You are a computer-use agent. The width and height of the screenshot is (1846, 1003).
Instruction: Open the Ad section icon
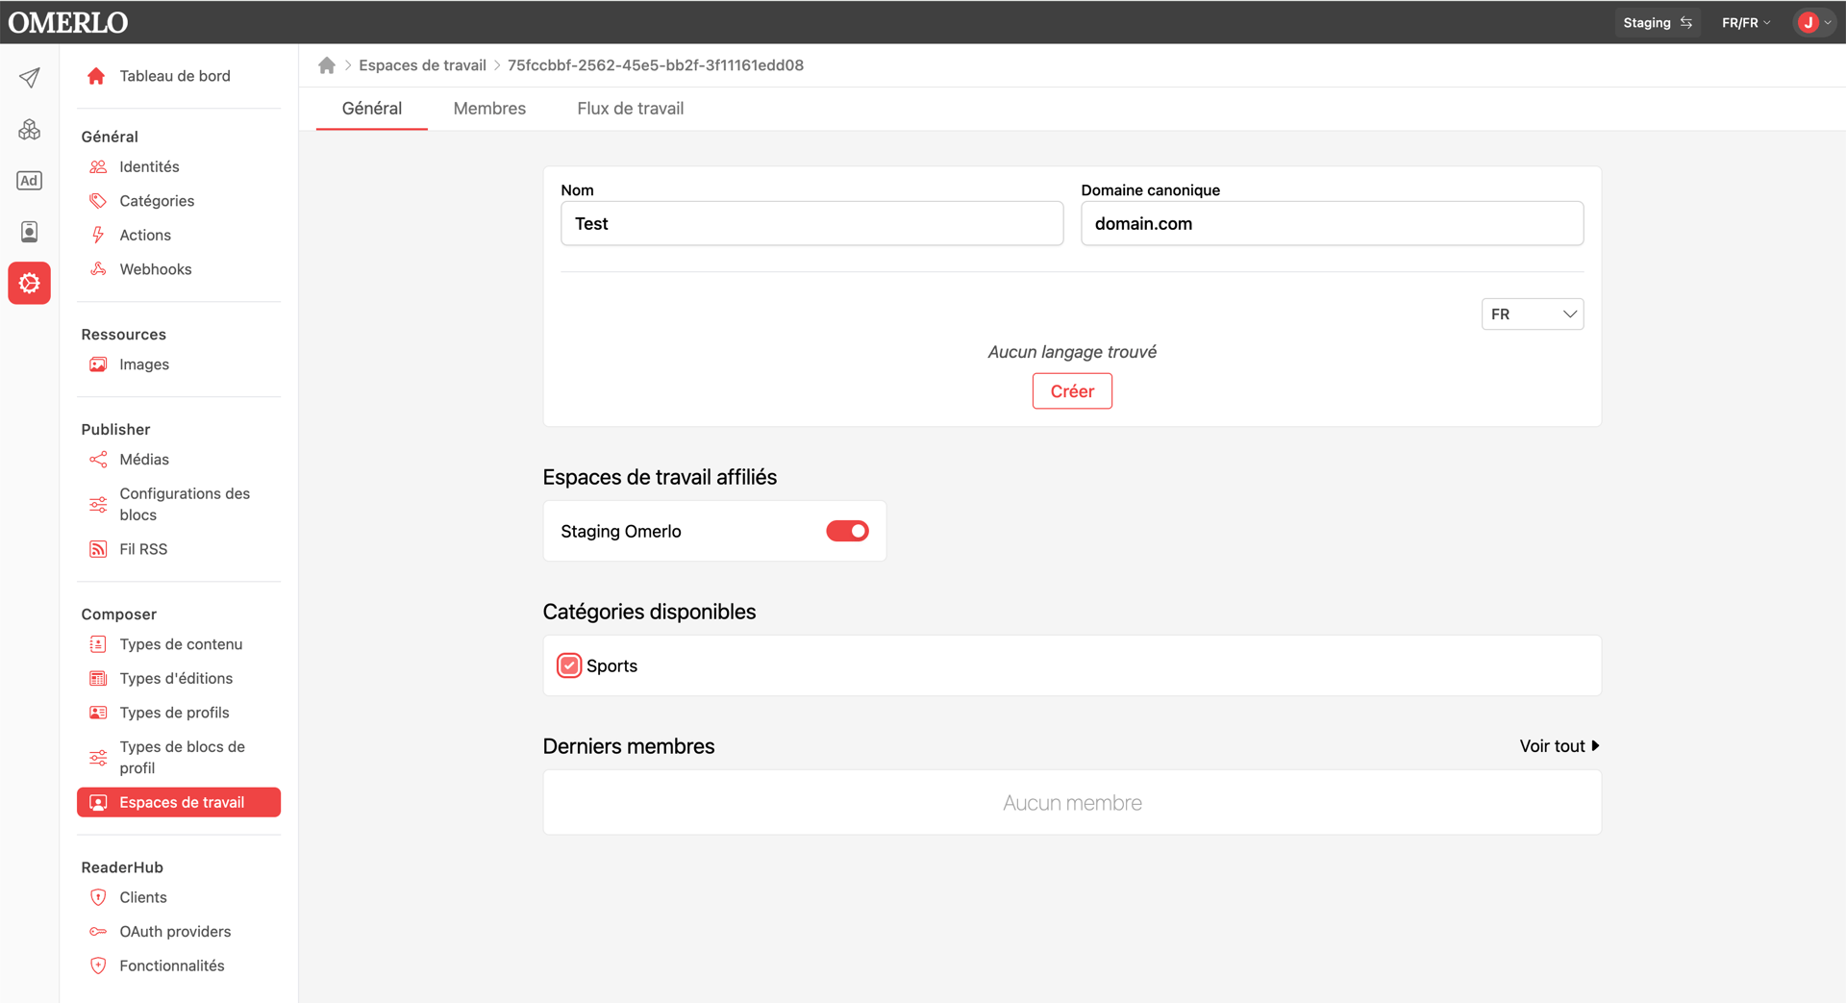[x=30, y=181]
